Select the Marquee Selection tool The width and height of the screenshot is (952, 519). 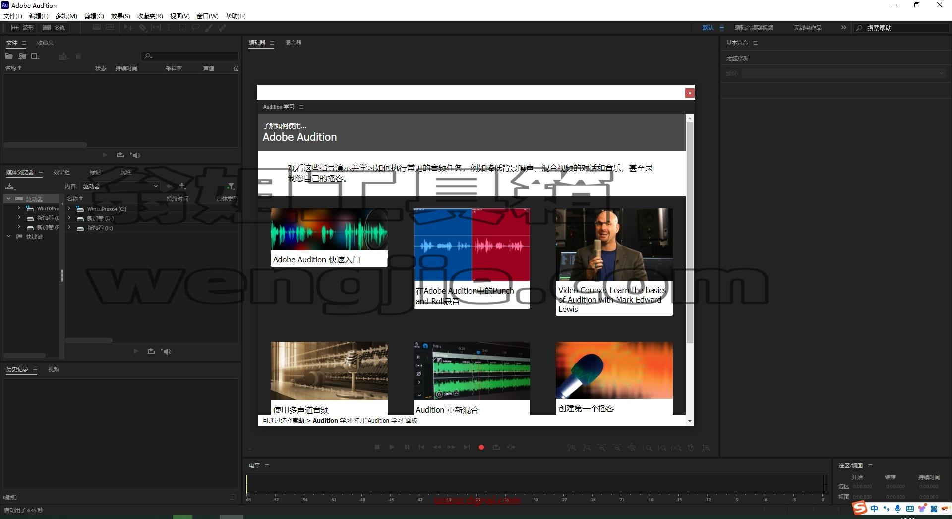pos(182,28)
